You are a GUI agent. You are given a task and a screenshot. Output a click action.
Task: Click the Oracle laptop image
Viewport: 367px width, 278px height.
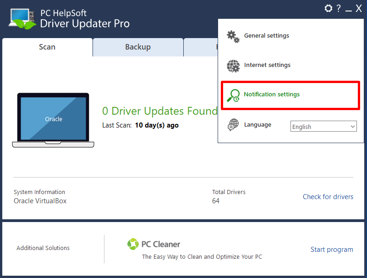[x=53, y=120]
